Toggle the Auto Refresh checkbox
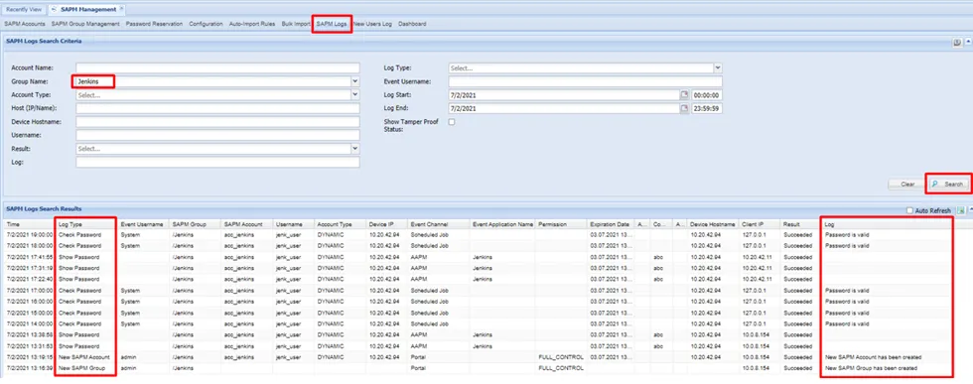The image size is (973, 384). (909, 211)
